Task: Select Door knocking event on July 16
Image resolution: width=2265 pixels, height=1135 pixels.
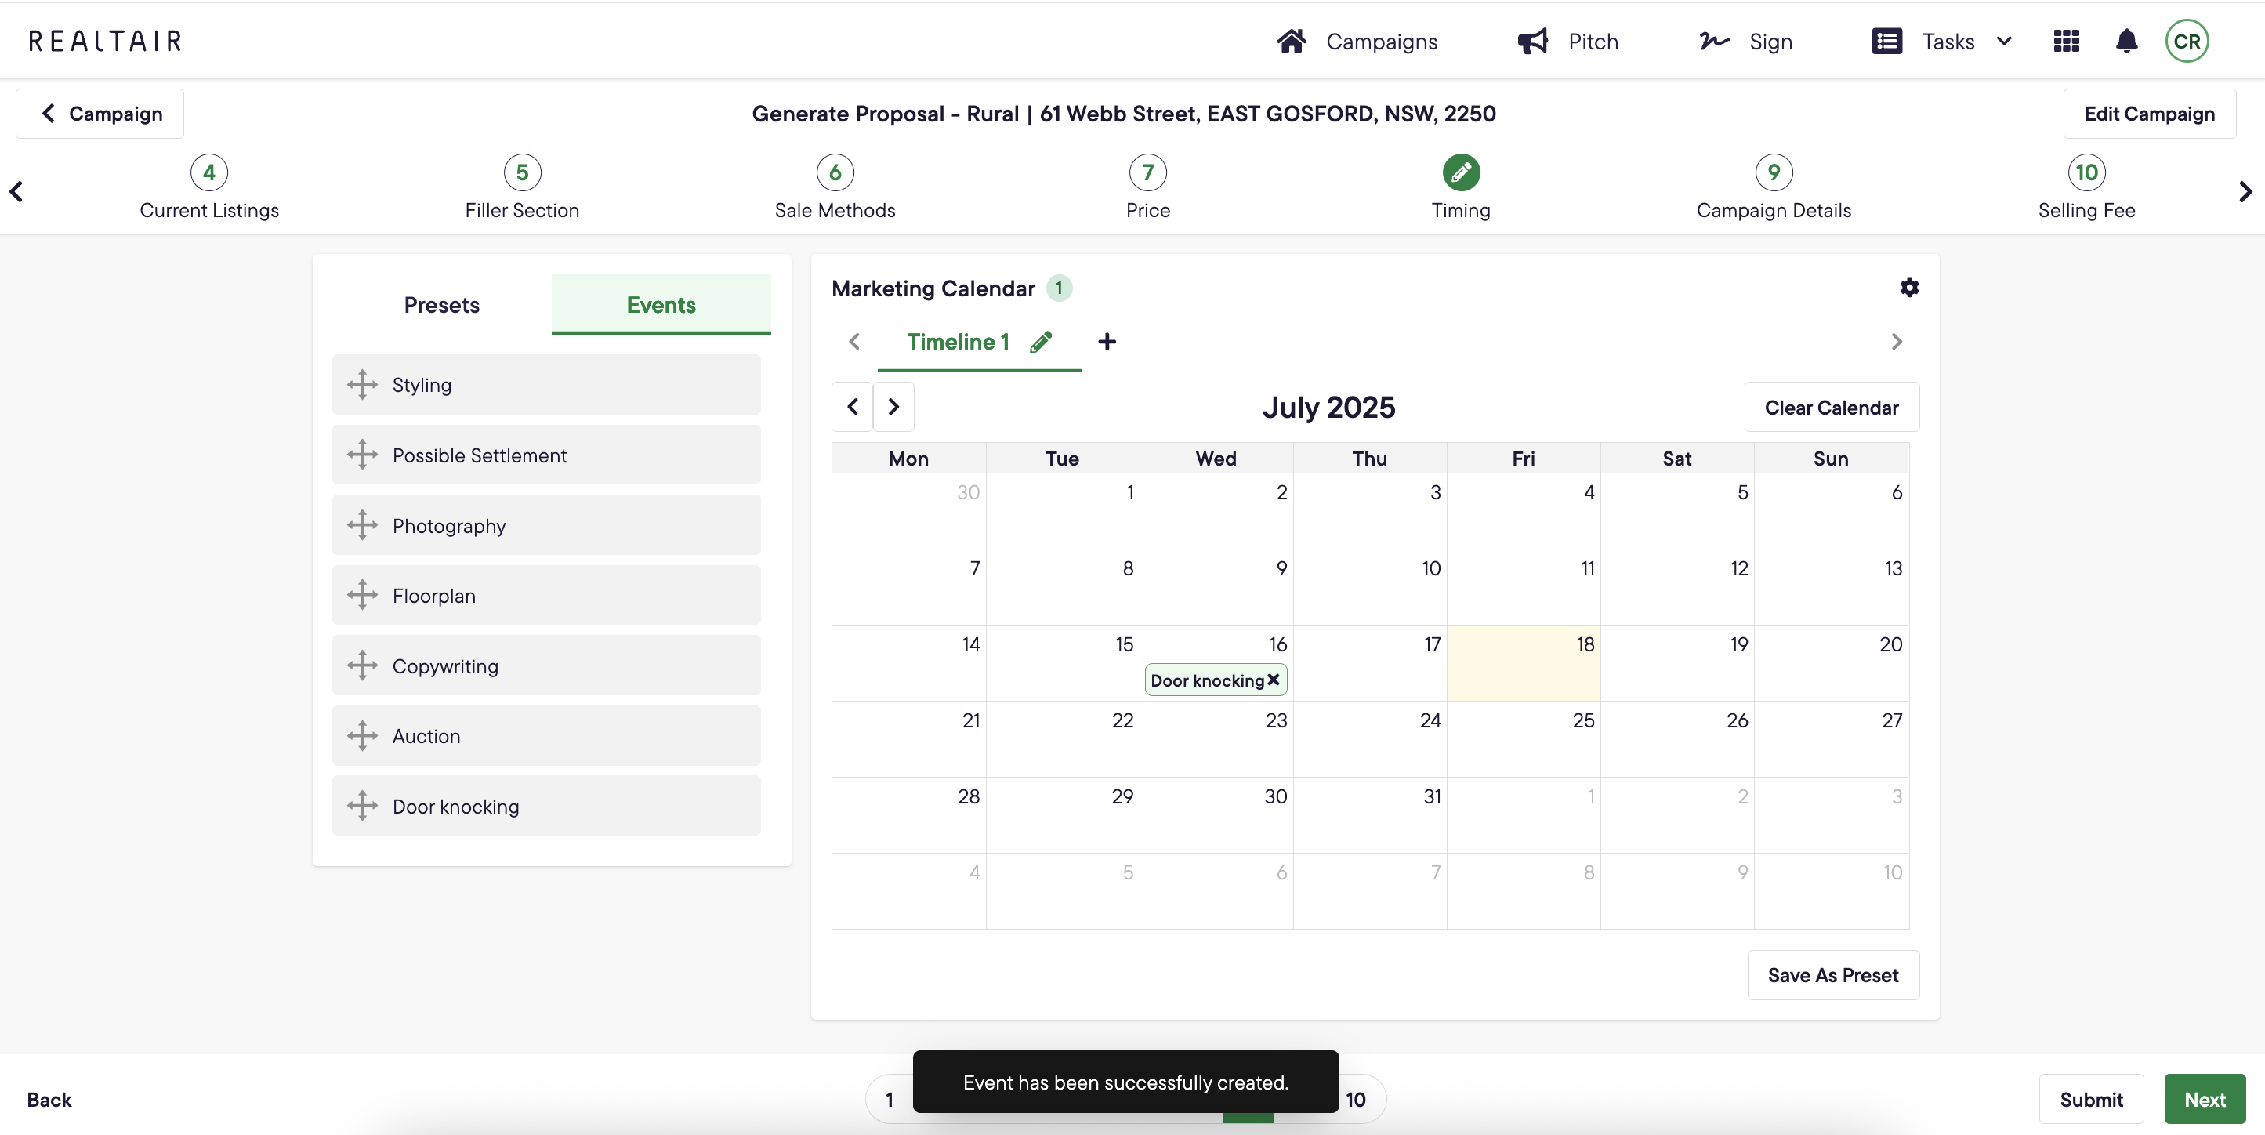Action: [x=1207, y=680]
